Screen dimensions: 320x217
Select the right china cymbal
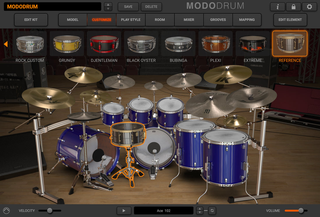(x=251, y=98)
